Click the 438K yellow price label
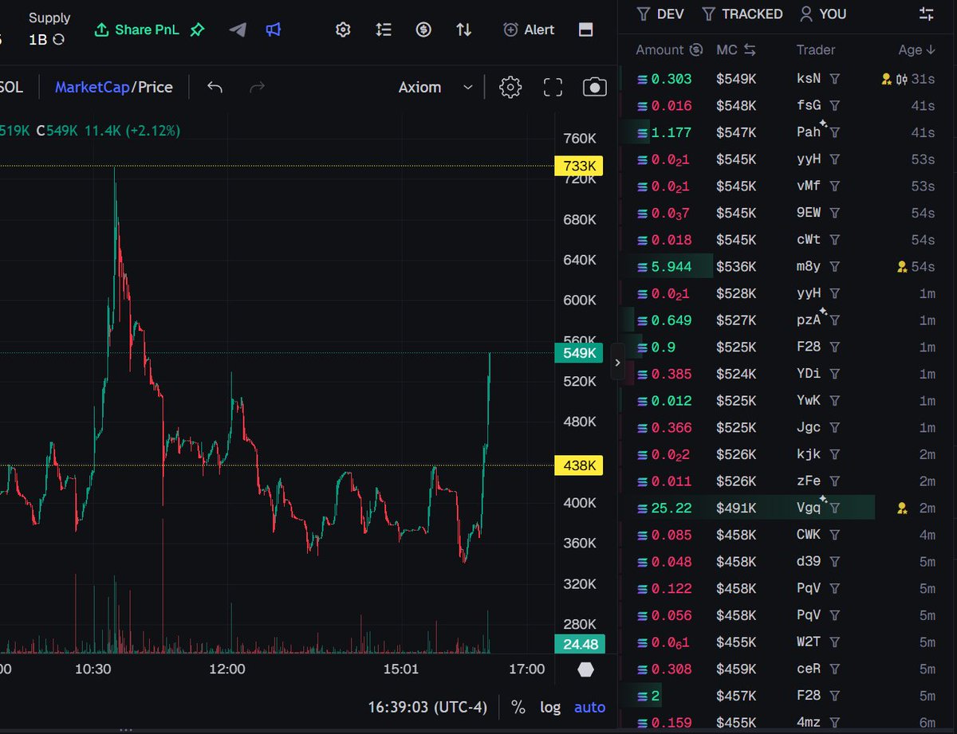 578,465
